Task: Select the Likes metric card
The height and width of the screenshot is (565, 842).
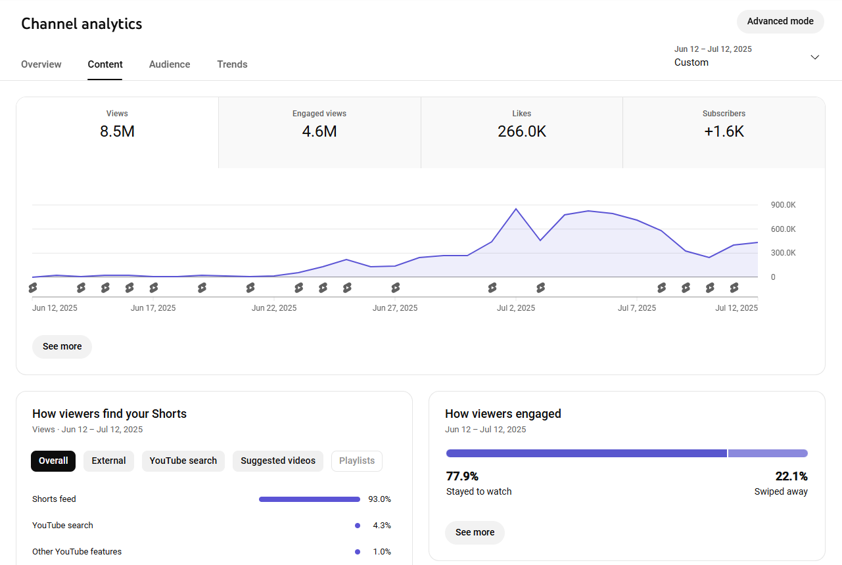Action: 521,131
